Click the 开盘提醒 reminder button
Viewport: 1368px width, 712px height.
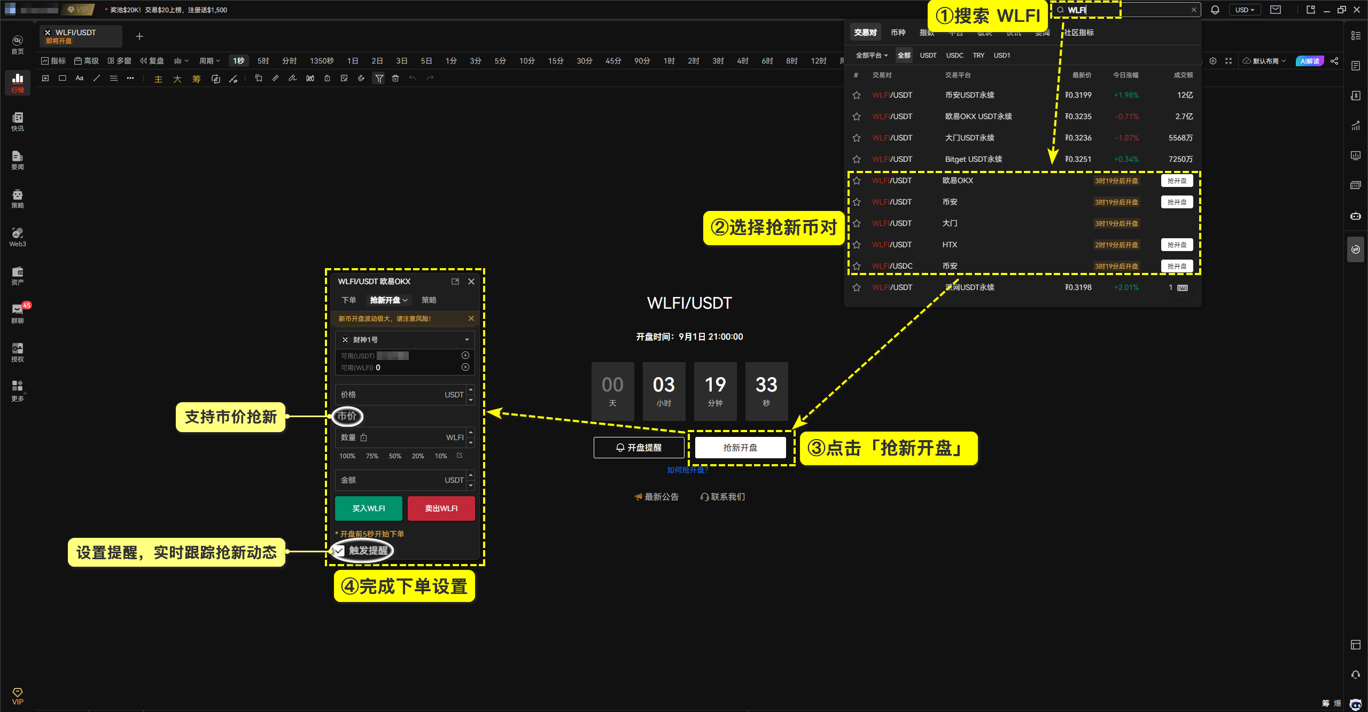639,448
